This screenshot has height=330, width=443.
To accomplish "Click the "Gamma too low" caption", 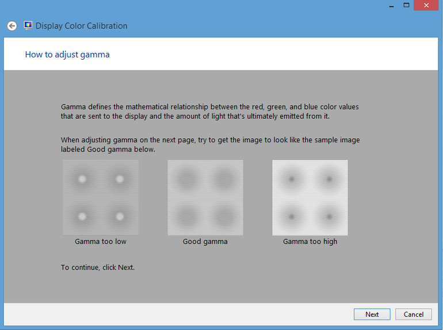I will tap(101, 242).
